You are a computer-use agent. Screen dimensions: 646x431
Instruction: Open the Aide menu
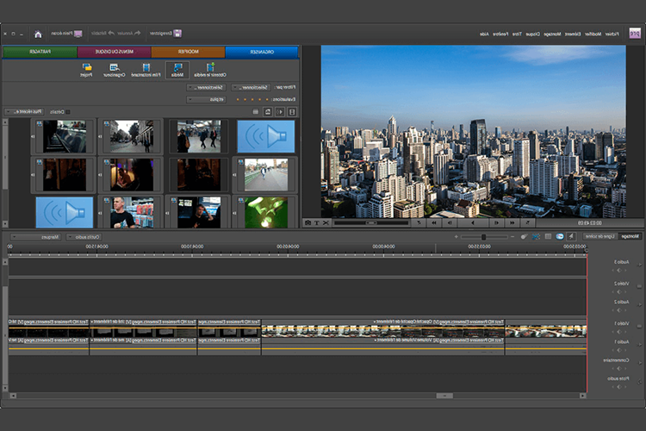[x=484, y=34]
